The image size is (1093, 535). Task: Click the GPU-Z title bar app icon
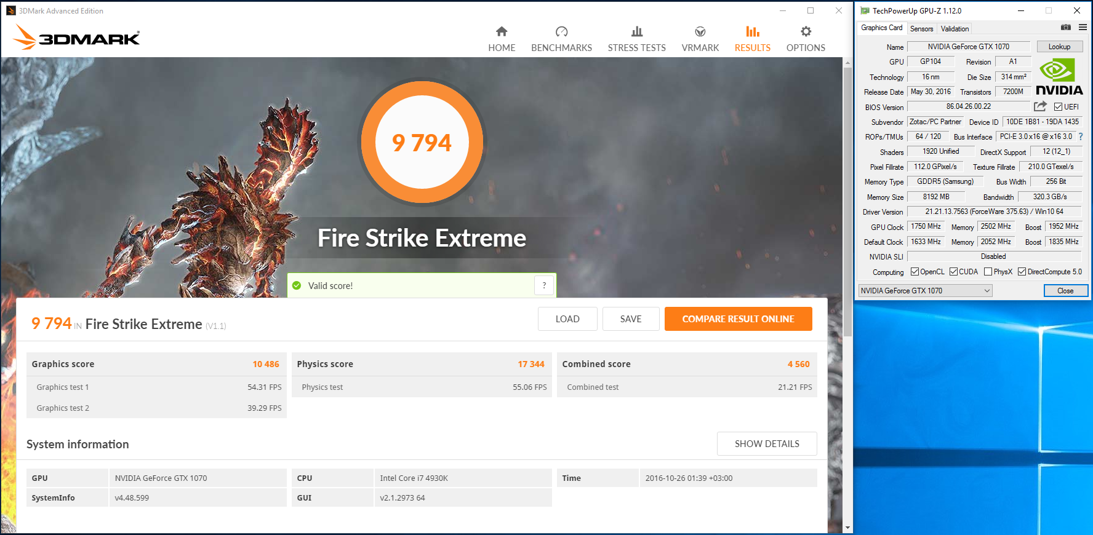pyautogui.click(x=865, y=10)
